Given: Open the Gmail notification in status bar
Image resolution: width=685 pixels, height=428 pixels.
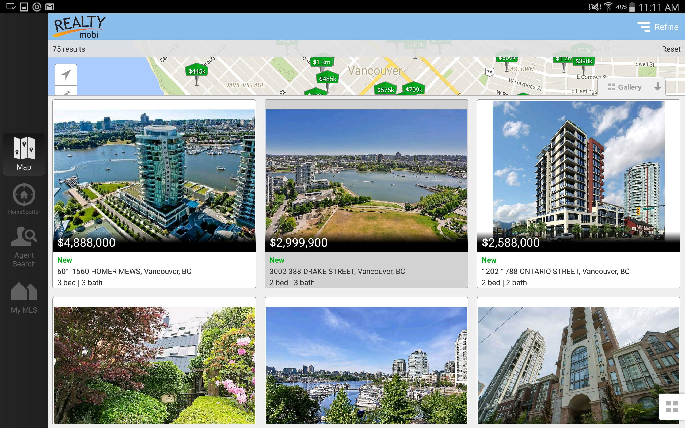Looking at the screenshot, I should [x=50, y=7].
